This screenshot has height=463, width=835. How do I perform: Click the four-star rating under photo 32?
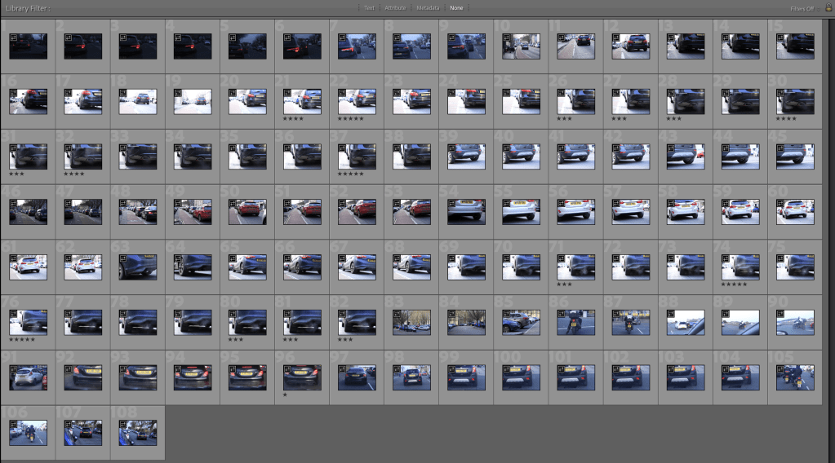[x=74, y=174]
